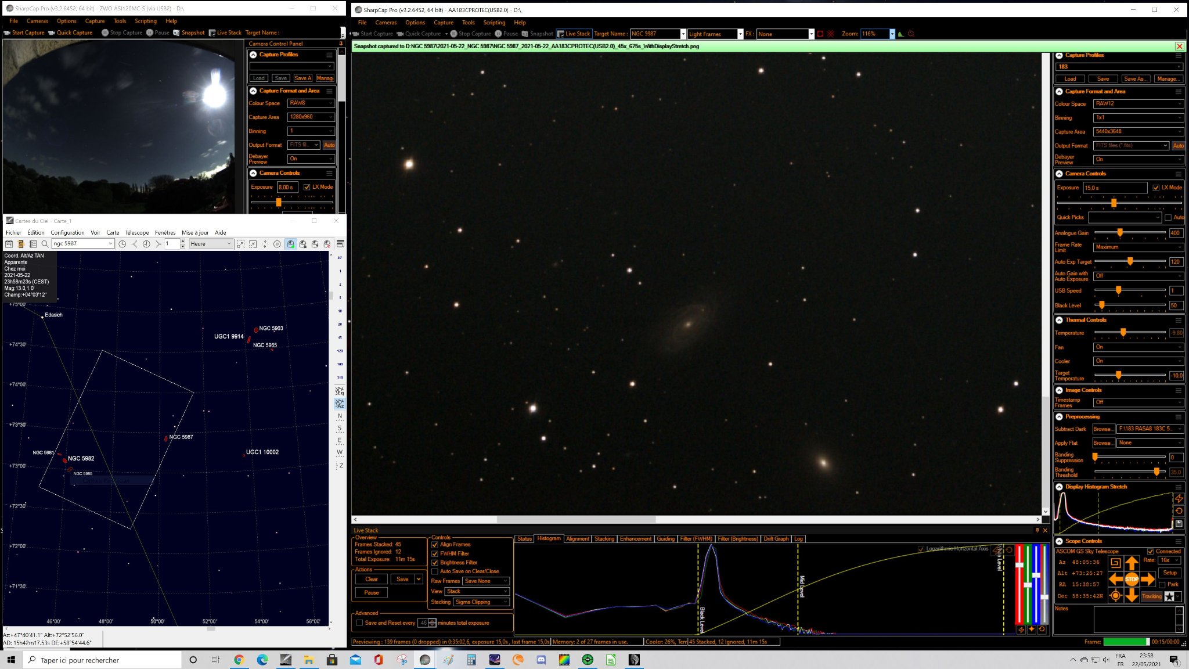Image resolution: width=1189 pixels, height=669 pixels.
Task: Open the Frame Rate Limit Maximum dropdown
Action: tap(1138, 247)
